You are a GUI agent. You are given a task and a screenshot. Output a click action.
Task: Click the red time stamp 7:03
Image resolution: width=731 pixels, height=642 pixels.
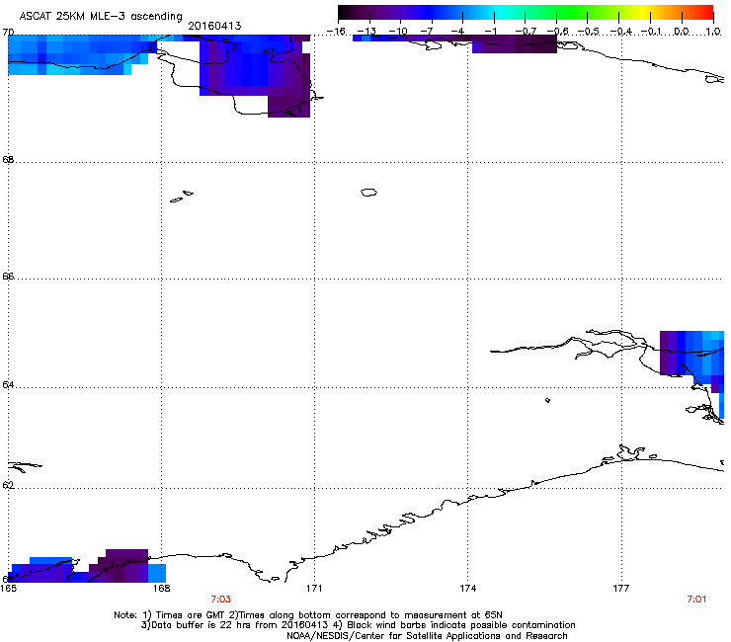220,599
